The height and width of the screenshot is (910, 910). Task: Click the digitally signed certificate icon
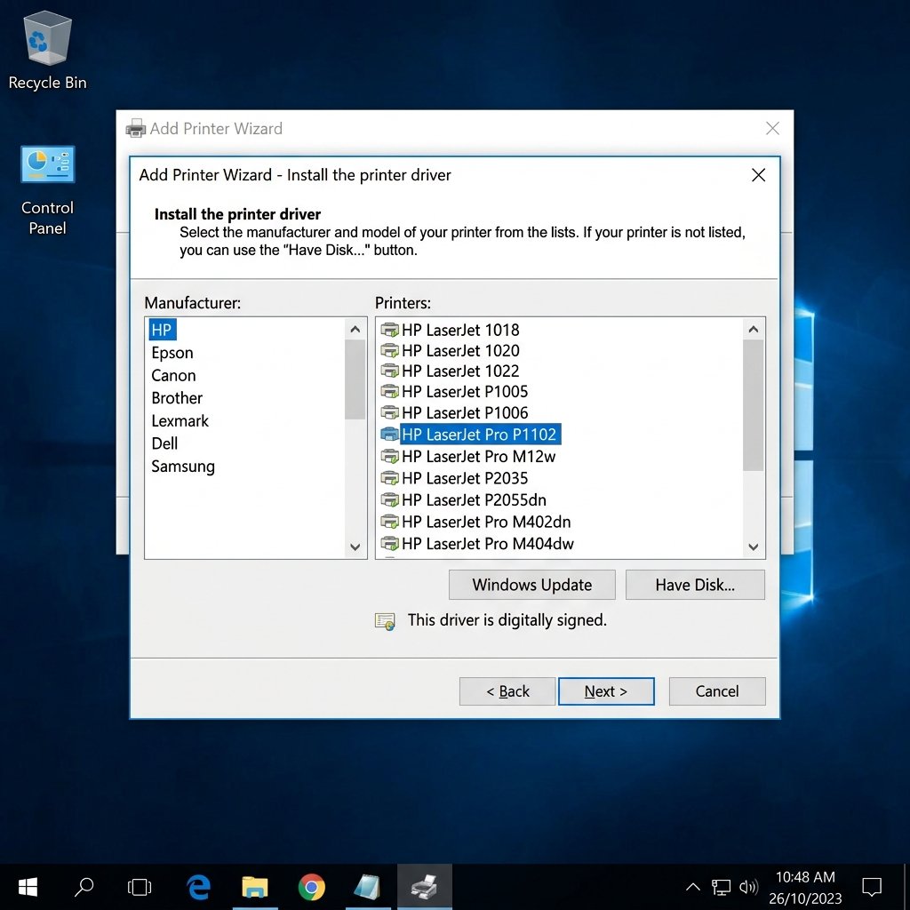click(385, 621)
